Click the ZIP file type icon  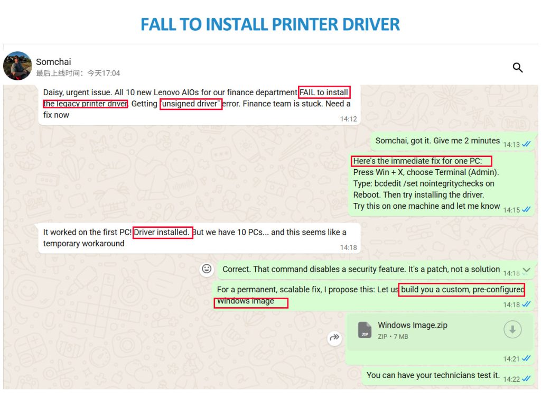point(365,330)
